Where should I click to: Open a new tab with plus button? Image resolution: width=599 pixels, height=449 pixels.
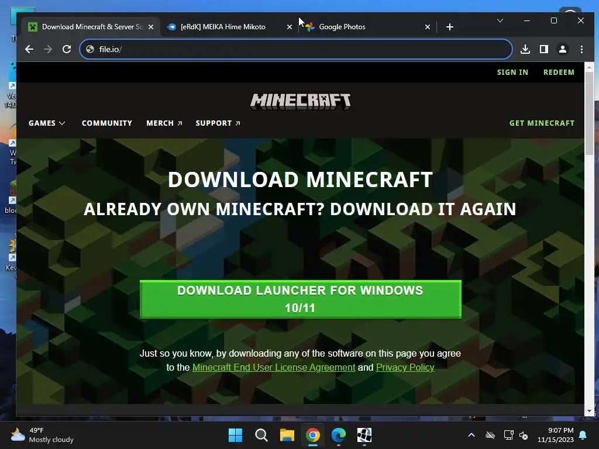[450, 27]
